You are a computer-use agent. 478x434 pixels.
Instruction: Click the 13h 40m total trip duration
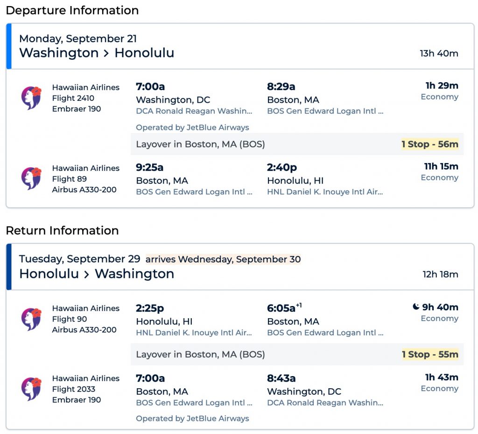coord(439,53)
